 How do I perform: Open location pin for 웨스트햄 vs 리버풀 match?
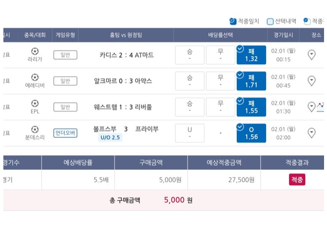pyautogui.click(x=311, y=107)
